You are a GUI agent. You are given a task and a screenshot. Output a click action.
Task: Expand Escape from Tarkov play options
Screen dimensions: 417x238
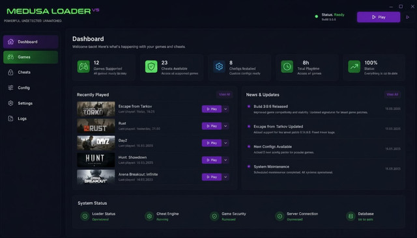[225, 109]
